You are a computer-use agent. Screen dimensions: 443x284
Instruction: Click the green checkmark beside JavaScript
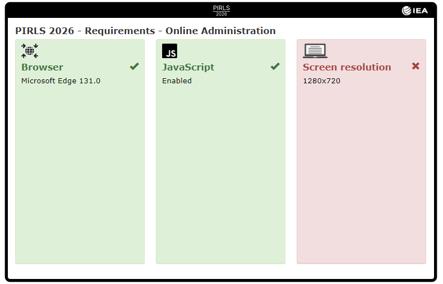click(275, 67)
